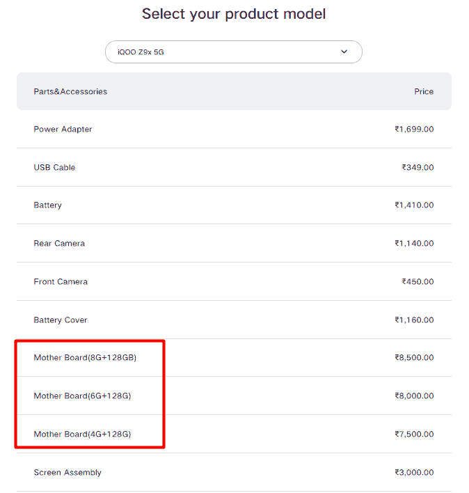Select the Screen Assembly row
The image size is (469, 493).
click(67, 473)
